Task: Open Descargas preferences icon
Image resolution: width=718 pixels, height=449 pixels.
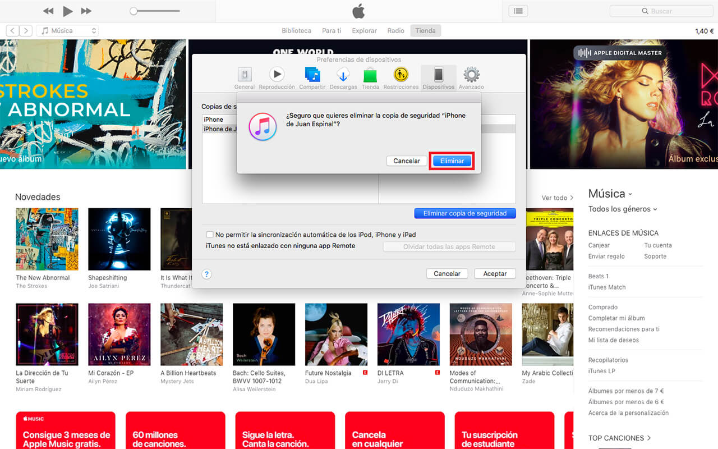Action: pos(343,78)
